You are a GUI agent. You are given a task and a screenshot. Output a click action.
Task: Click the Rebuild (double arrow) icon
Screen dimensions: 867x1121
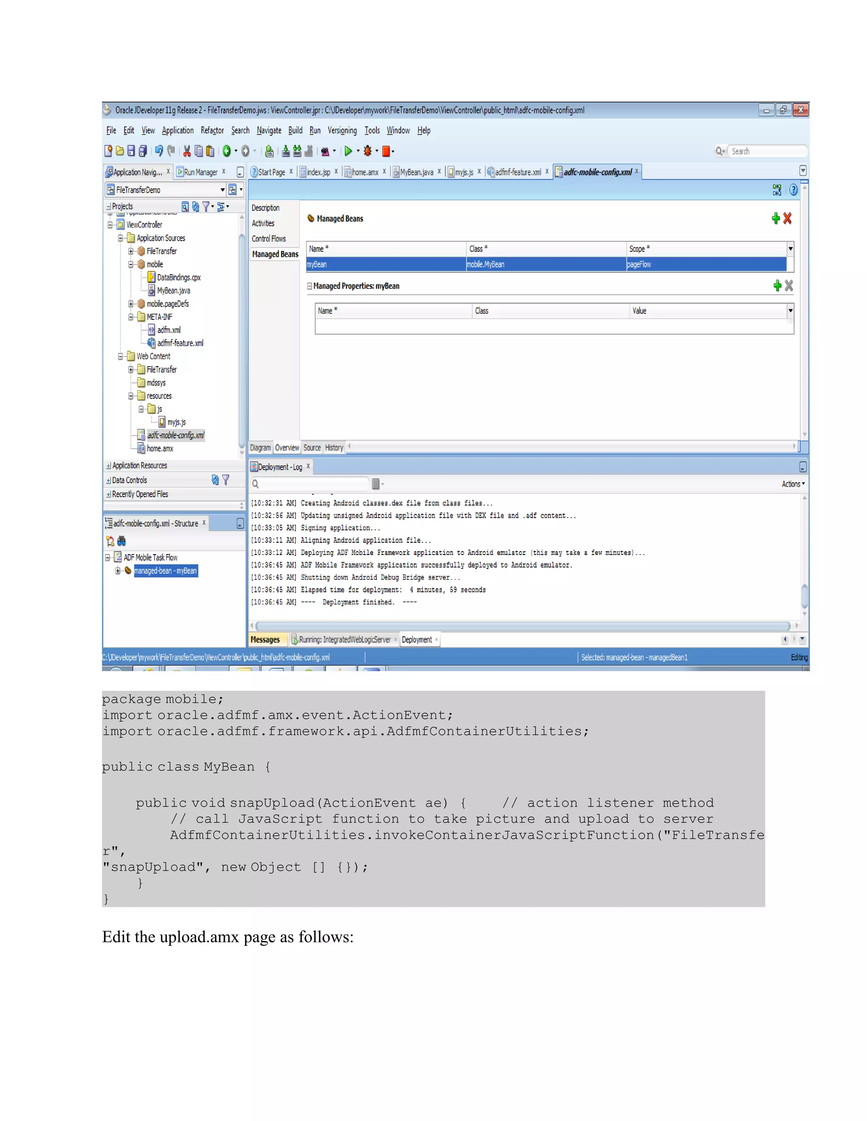click(297, 151)
